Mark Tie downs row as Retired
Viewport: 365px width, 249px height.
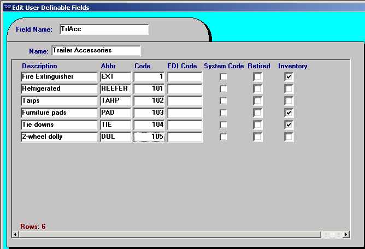[x=257, y=125]
